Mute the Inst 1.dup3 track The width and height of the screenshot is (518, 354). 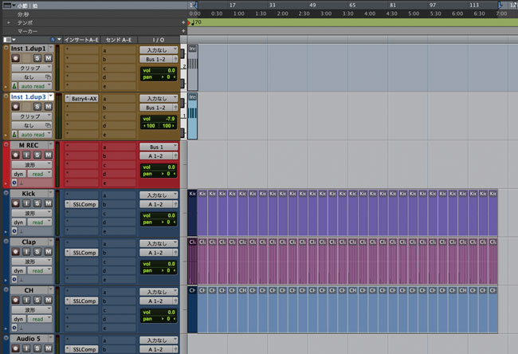pos(49,107)
